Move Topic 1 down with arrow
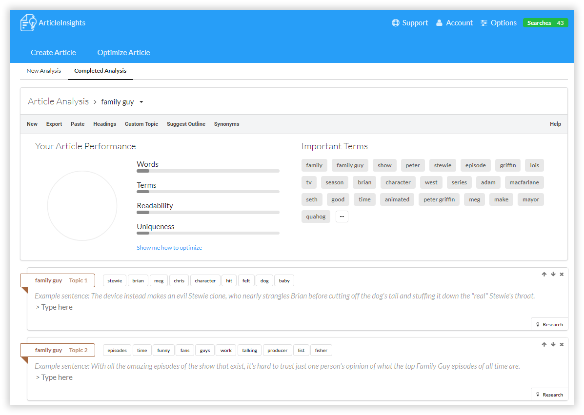This screenshot has height=415, width=584. point(553,274)
